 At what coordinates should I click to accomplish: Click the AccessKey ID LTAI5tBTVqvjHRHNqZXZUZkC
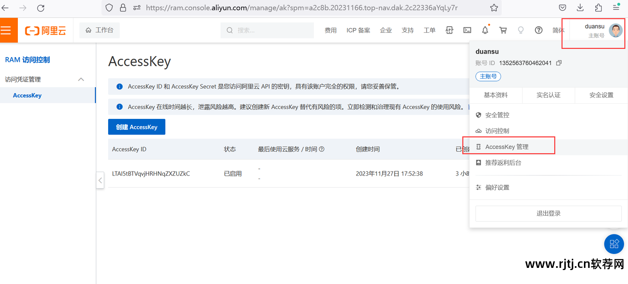151,173
